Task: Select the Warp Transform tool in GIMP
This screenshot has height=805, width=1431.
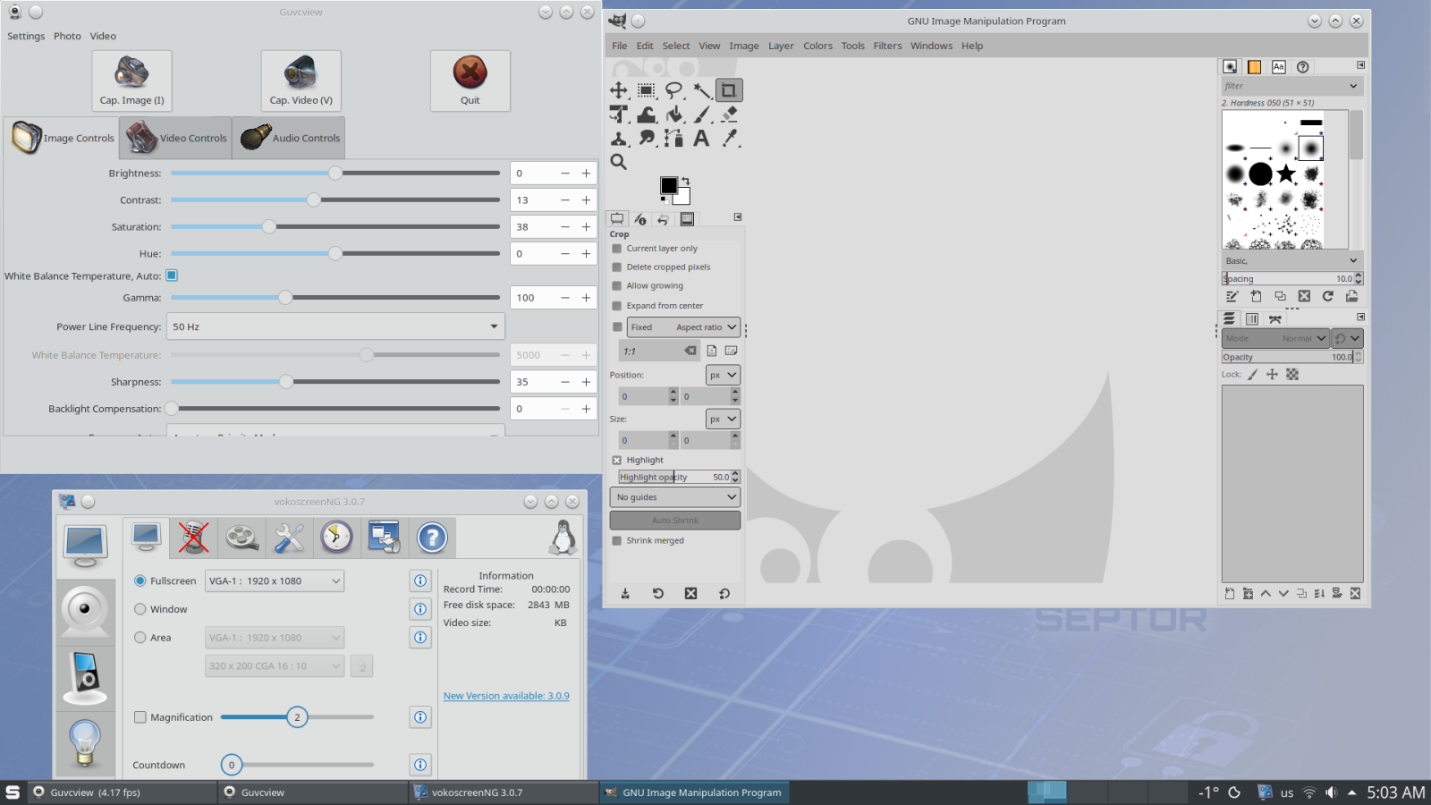Action: point(647,114)
